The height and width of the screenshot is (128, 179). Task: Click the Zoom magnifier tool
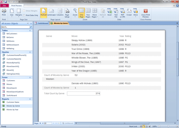tap(75, 13)
